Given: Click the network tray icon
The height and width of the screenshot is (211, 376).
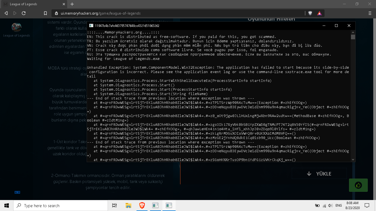Looking at the screenshot, I should 324,206.
